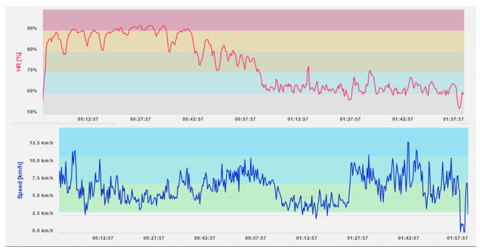Select the 01:27:57 time label under HR chart
This screenshot has width=480, height=248.
350,119
